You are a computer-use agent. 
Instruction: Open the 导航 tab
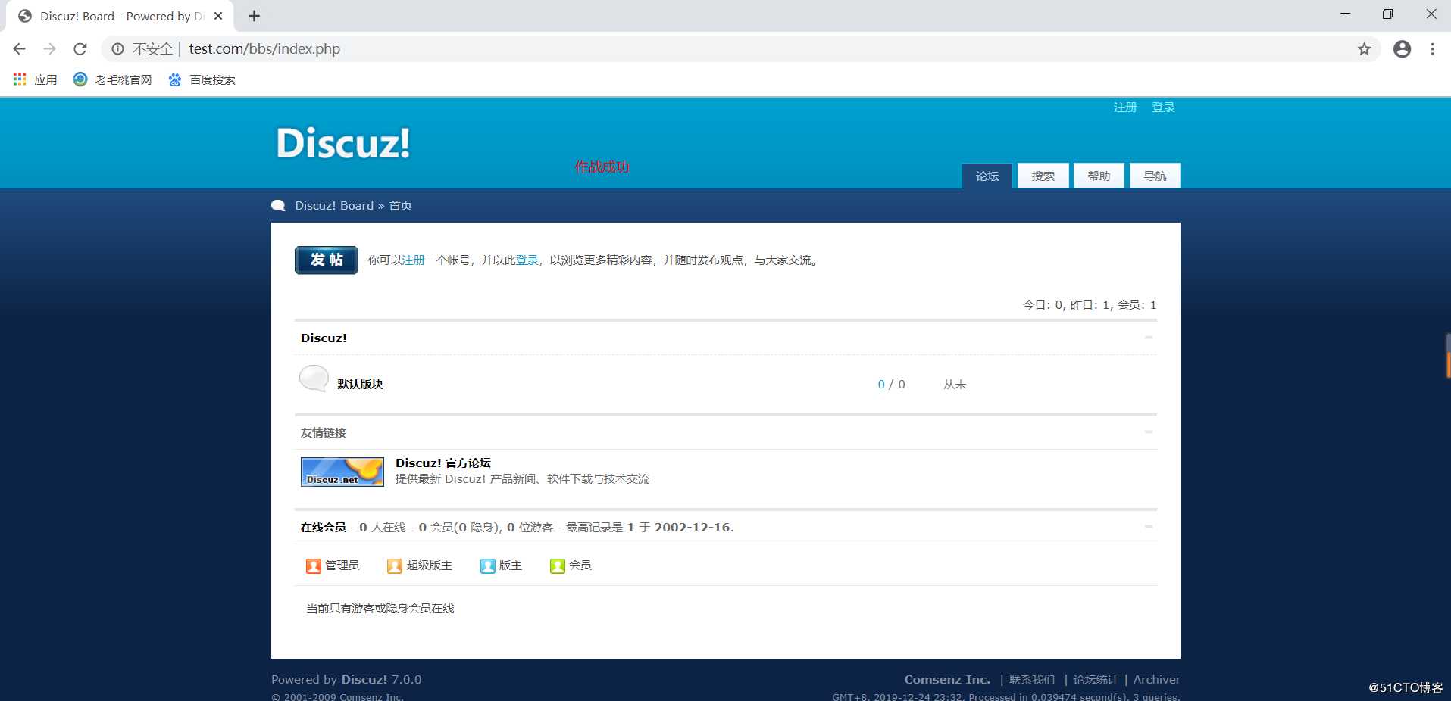pyautogui.click(x=1155, y=176)
